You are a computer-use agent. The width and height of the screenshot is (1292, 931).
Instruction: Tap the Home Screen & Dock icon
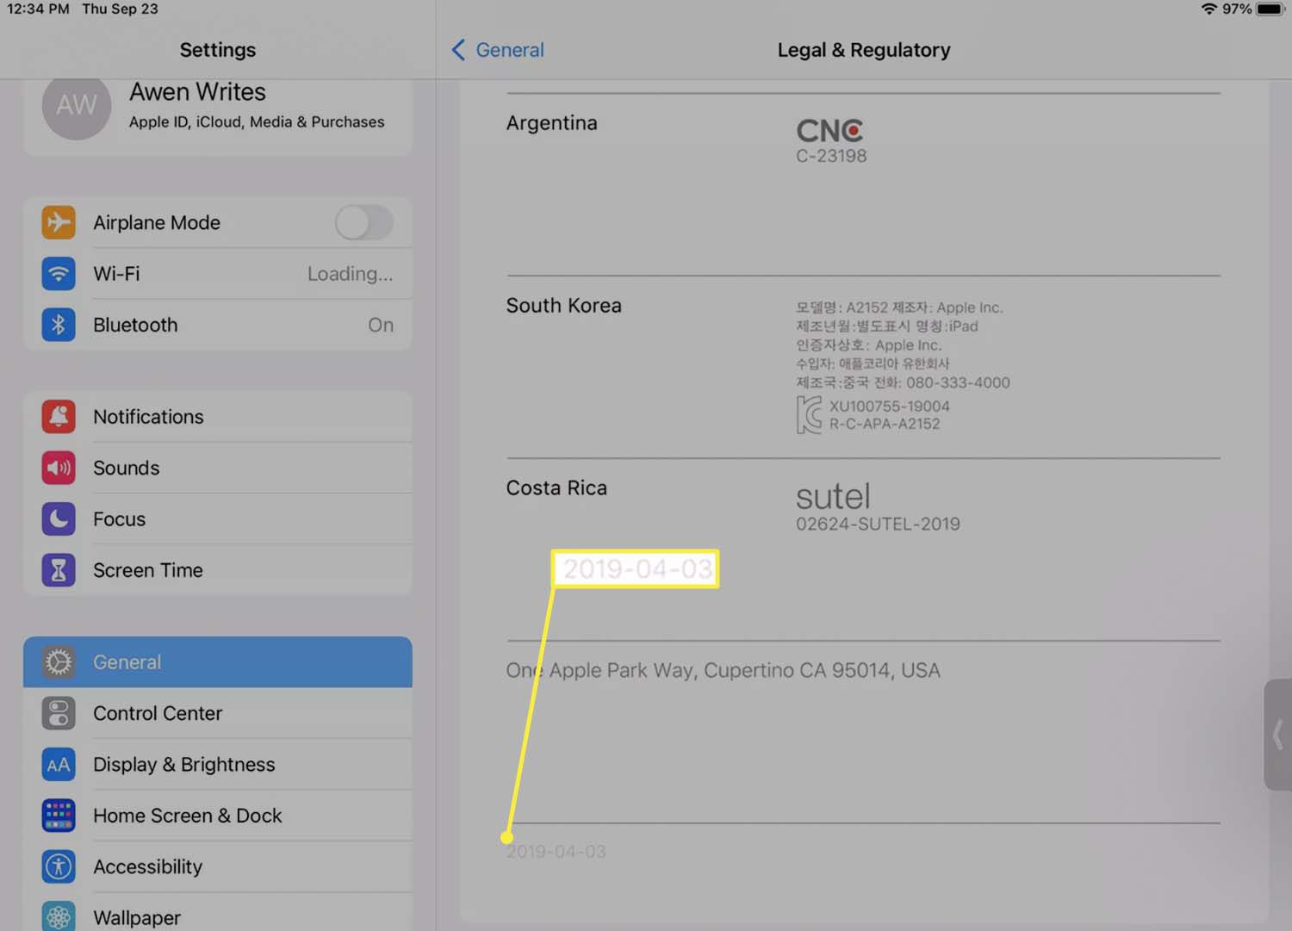pos(59,816)
